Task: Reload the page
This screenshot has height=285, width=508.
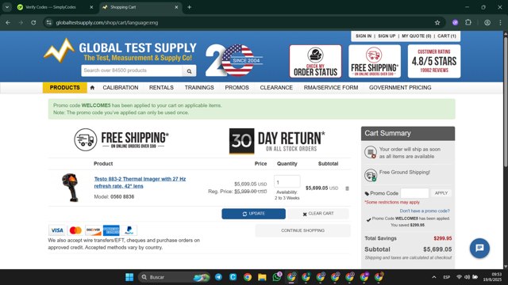Action: pos(33,23)
